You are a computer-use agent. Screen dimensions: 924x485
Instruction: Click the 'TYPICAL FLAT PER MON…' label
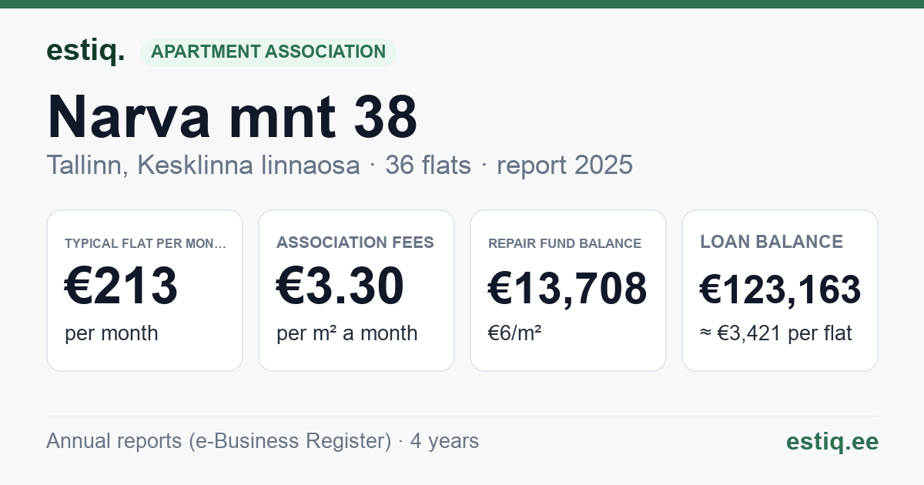(x=146, y=243)
